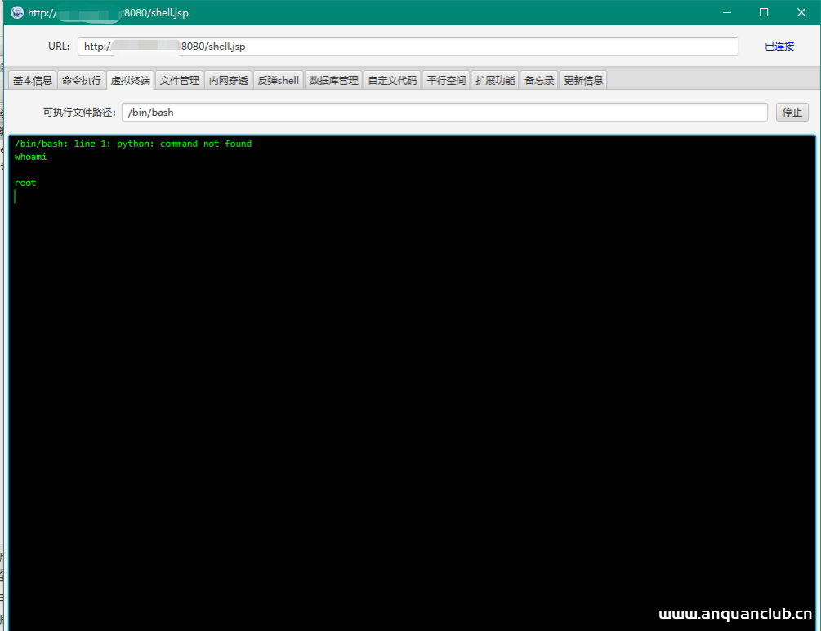Switch to the 反弹shell tab
Viewport: 821px width, 631px height.
click(x=279, y=80)
